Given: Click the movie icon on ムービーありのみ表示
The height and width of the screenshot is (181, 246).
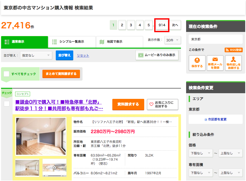Looking at the screenshot, I should click(141, 55).
